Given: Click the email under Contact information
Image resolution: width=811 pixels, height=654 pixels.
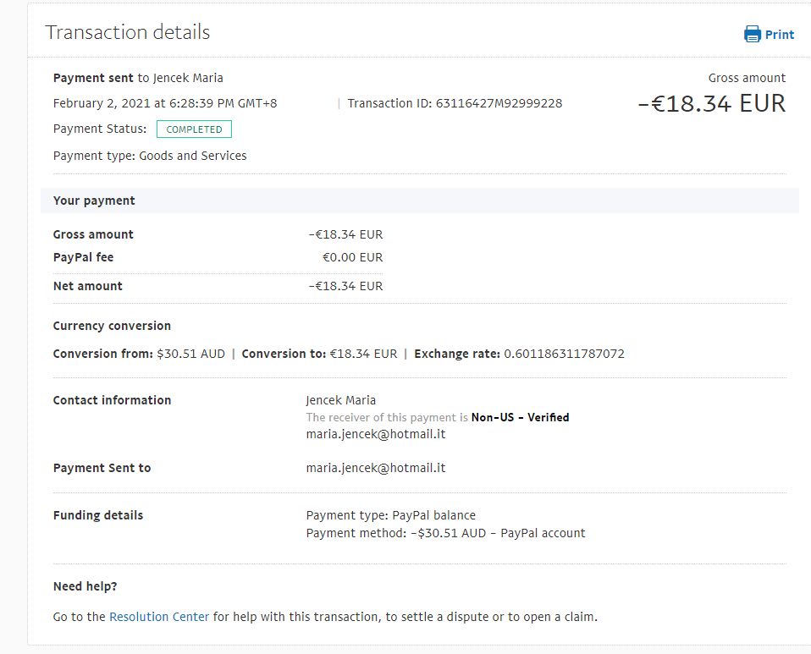Looking at the screenshot, I should point(375,434).
